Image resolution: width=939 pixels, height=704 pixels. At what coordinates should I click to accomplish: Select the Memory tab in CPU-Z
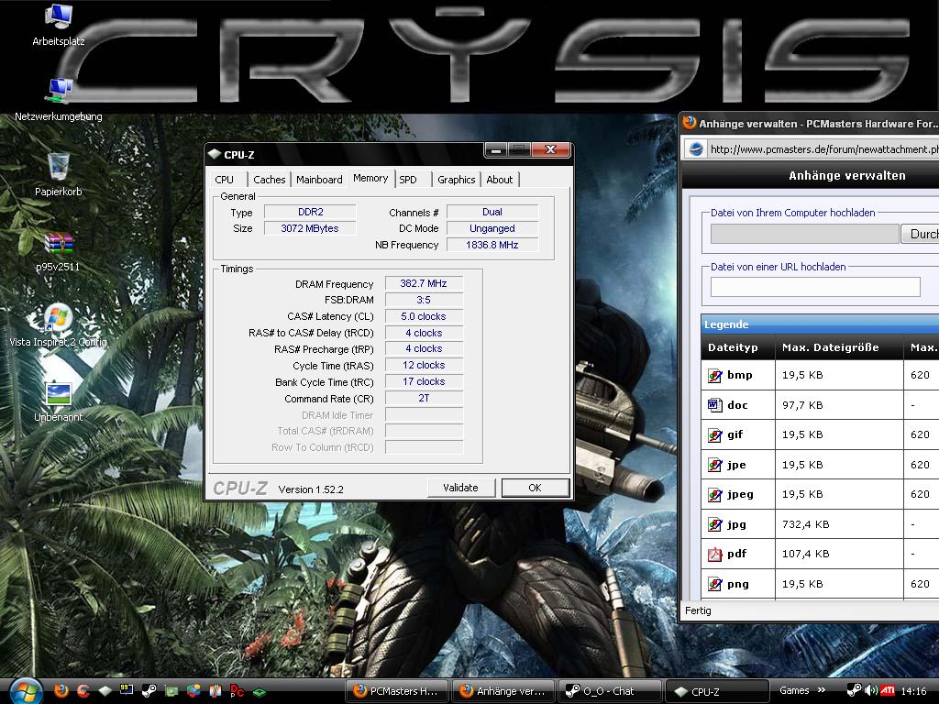370,179
